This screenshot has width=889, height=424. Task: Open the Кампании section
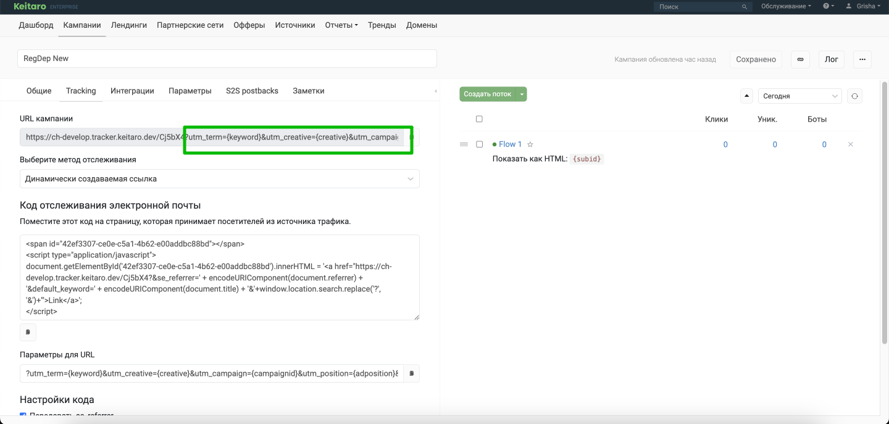tap(82, 25)
